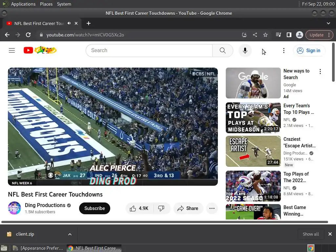
Task: Click the forward navigation arrow
Action: click(18, 35)
